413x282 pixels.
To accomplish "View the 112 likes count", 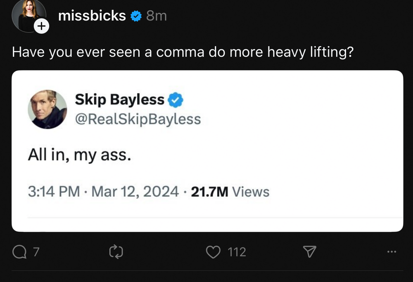I will pos(237,252).
